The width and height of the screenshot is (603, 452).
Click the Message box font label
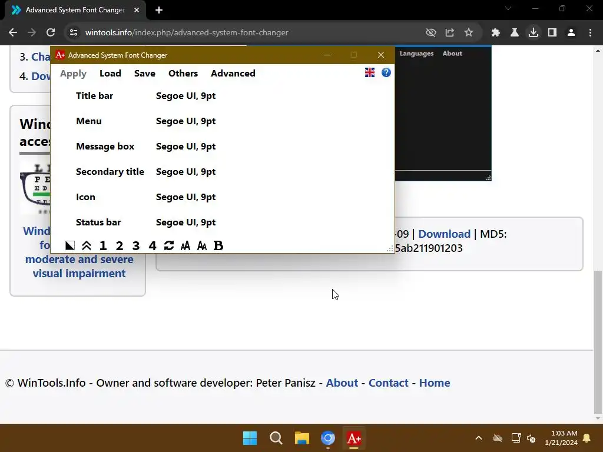coord(105,147)
